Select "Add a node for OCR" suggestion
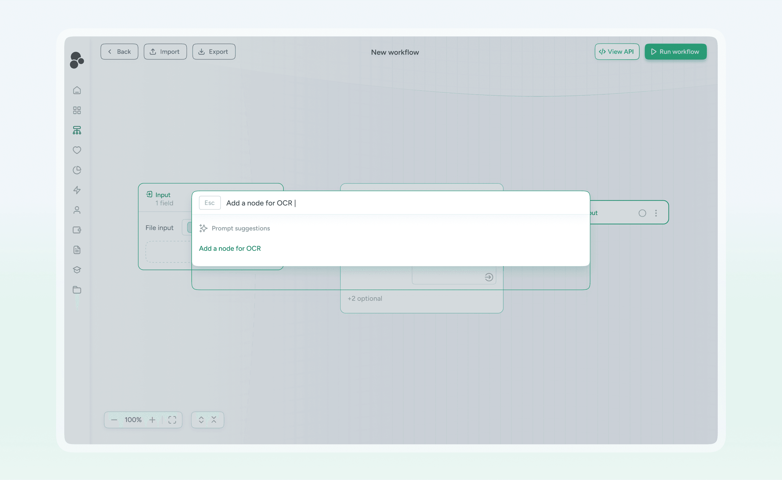The height and width of the screenshot is (480, 782). point(230,248)
